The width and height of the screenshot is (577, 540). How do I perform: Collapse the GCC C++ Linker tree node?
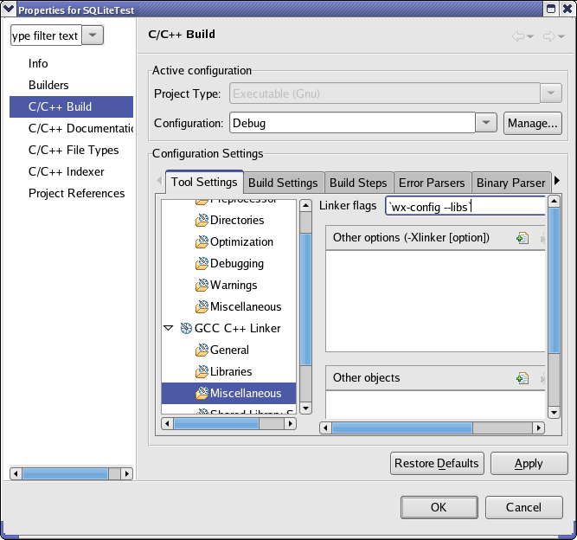168,328
